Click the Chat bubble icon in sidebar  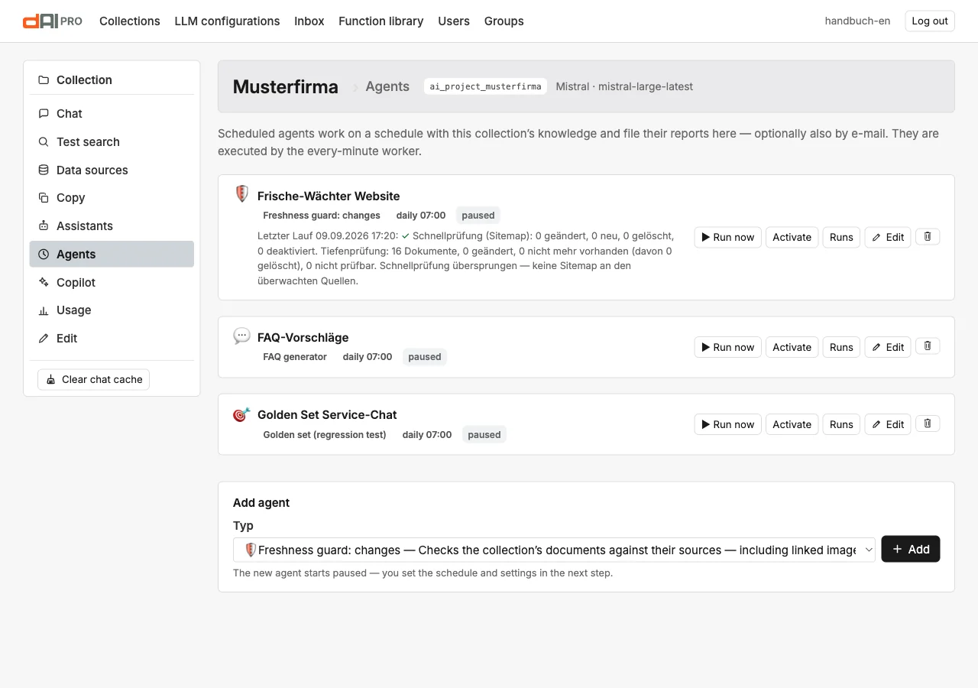[x=44, y=114]
